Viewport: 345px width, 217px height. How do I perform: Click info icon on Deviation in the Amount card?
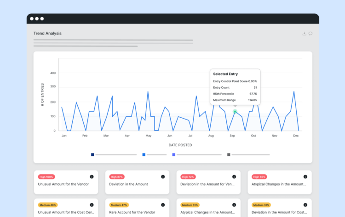tap(163, 177)
